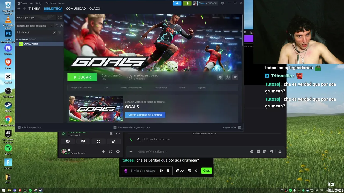Image resolution: width=344 pixels, height=193 pixels.
Task: Open Discord GIF picker
Action: pos(258,151)
